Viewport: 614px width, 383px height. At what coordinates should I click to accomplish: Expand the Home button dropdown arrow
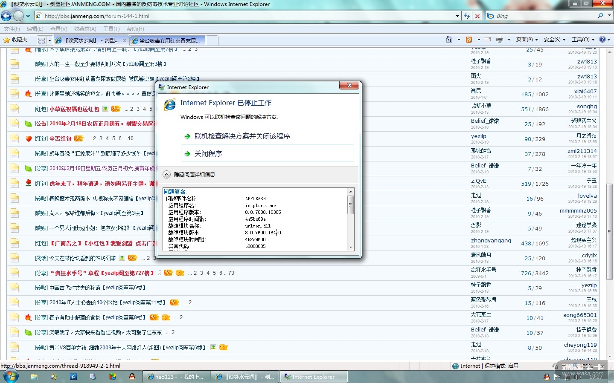[x=459, y=40]
